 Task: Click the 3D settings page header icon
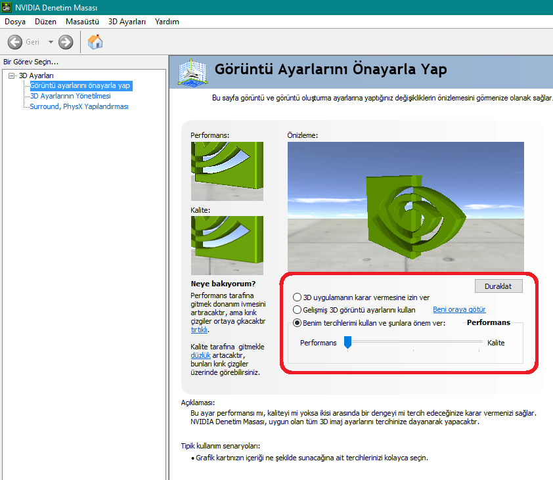[192, 72]
